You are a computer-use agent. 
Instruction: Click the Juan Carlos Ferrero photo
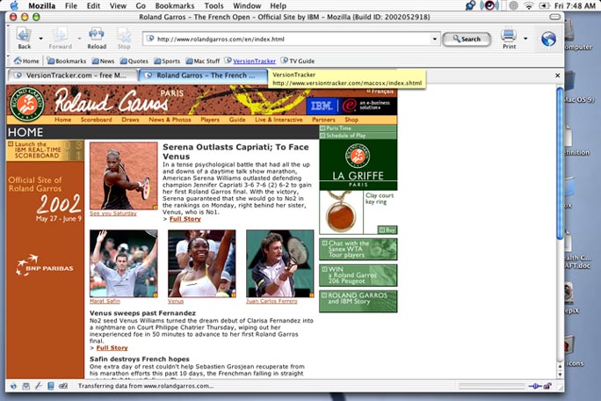point(279,263)
